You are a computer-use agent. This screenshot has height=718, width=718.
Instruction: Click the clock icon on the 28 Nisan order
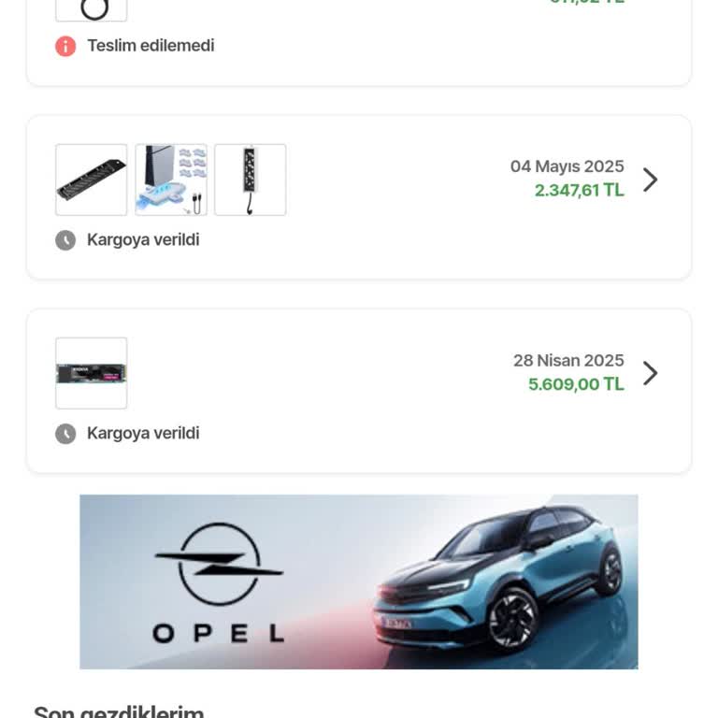65,434
